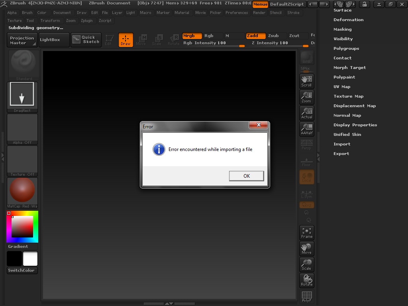Enable Zadd sculpt mode
This screenshot has width=408, height=306.
point(256,35)
